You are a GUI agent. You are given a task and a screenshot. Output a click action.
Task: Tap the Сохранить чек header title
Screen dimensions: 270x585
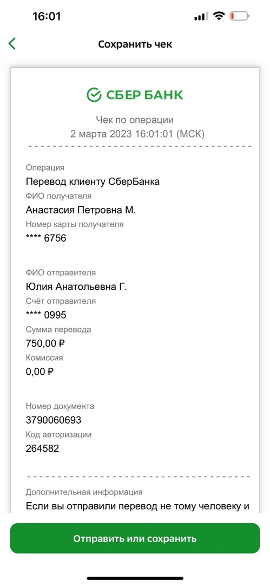tap(135, 44)
